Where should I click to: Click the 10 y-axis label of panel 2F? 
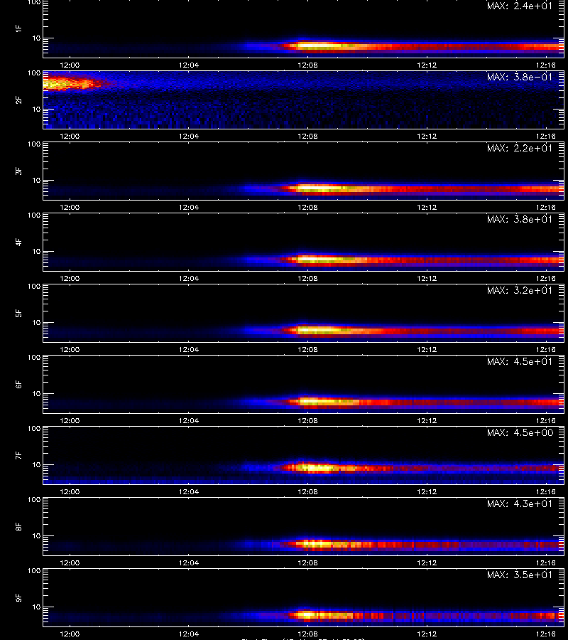pyautogui.click(x=36, y=109)
